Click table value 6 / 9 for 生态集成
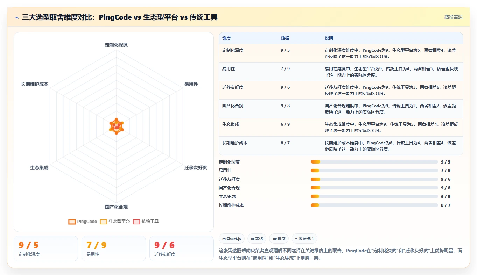 285,124
